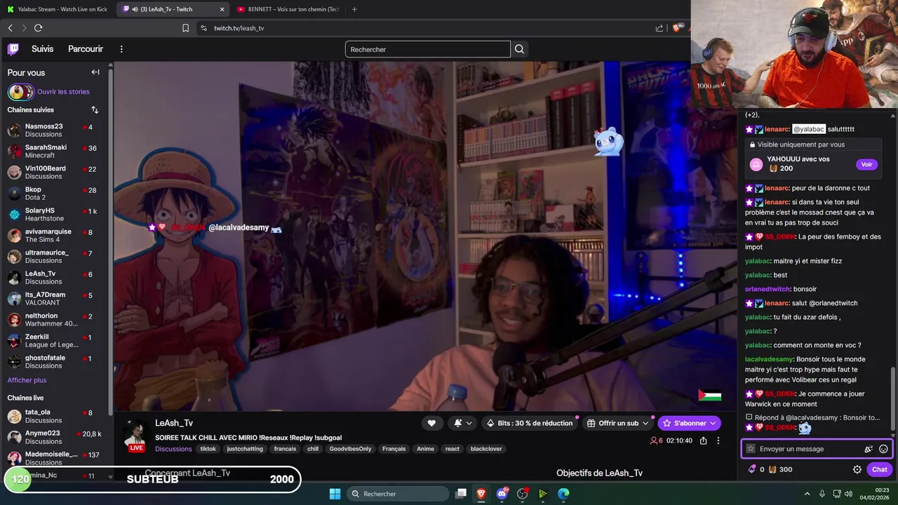Open Zeerkill League of Legends channel
This screenshot has height=505, width=898.
[x=55, y=341]
